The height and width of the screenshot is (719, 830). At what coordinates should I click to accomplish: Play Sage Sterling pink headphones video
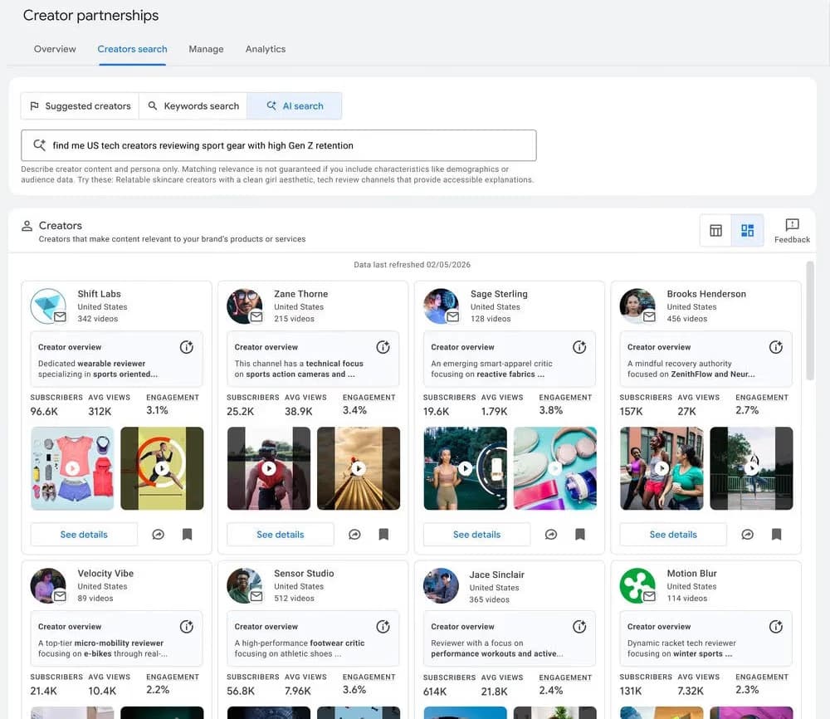tap(554, 468)
